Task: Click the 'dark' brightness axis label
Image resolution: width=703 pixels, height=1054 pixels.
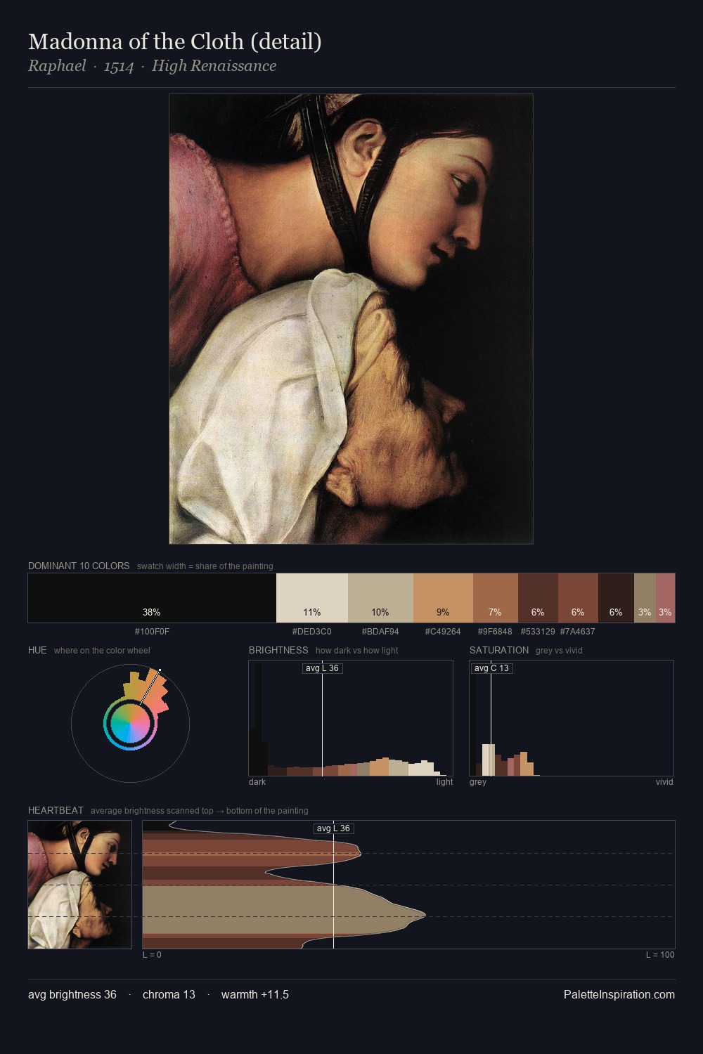Action: (x=257, y=782)
